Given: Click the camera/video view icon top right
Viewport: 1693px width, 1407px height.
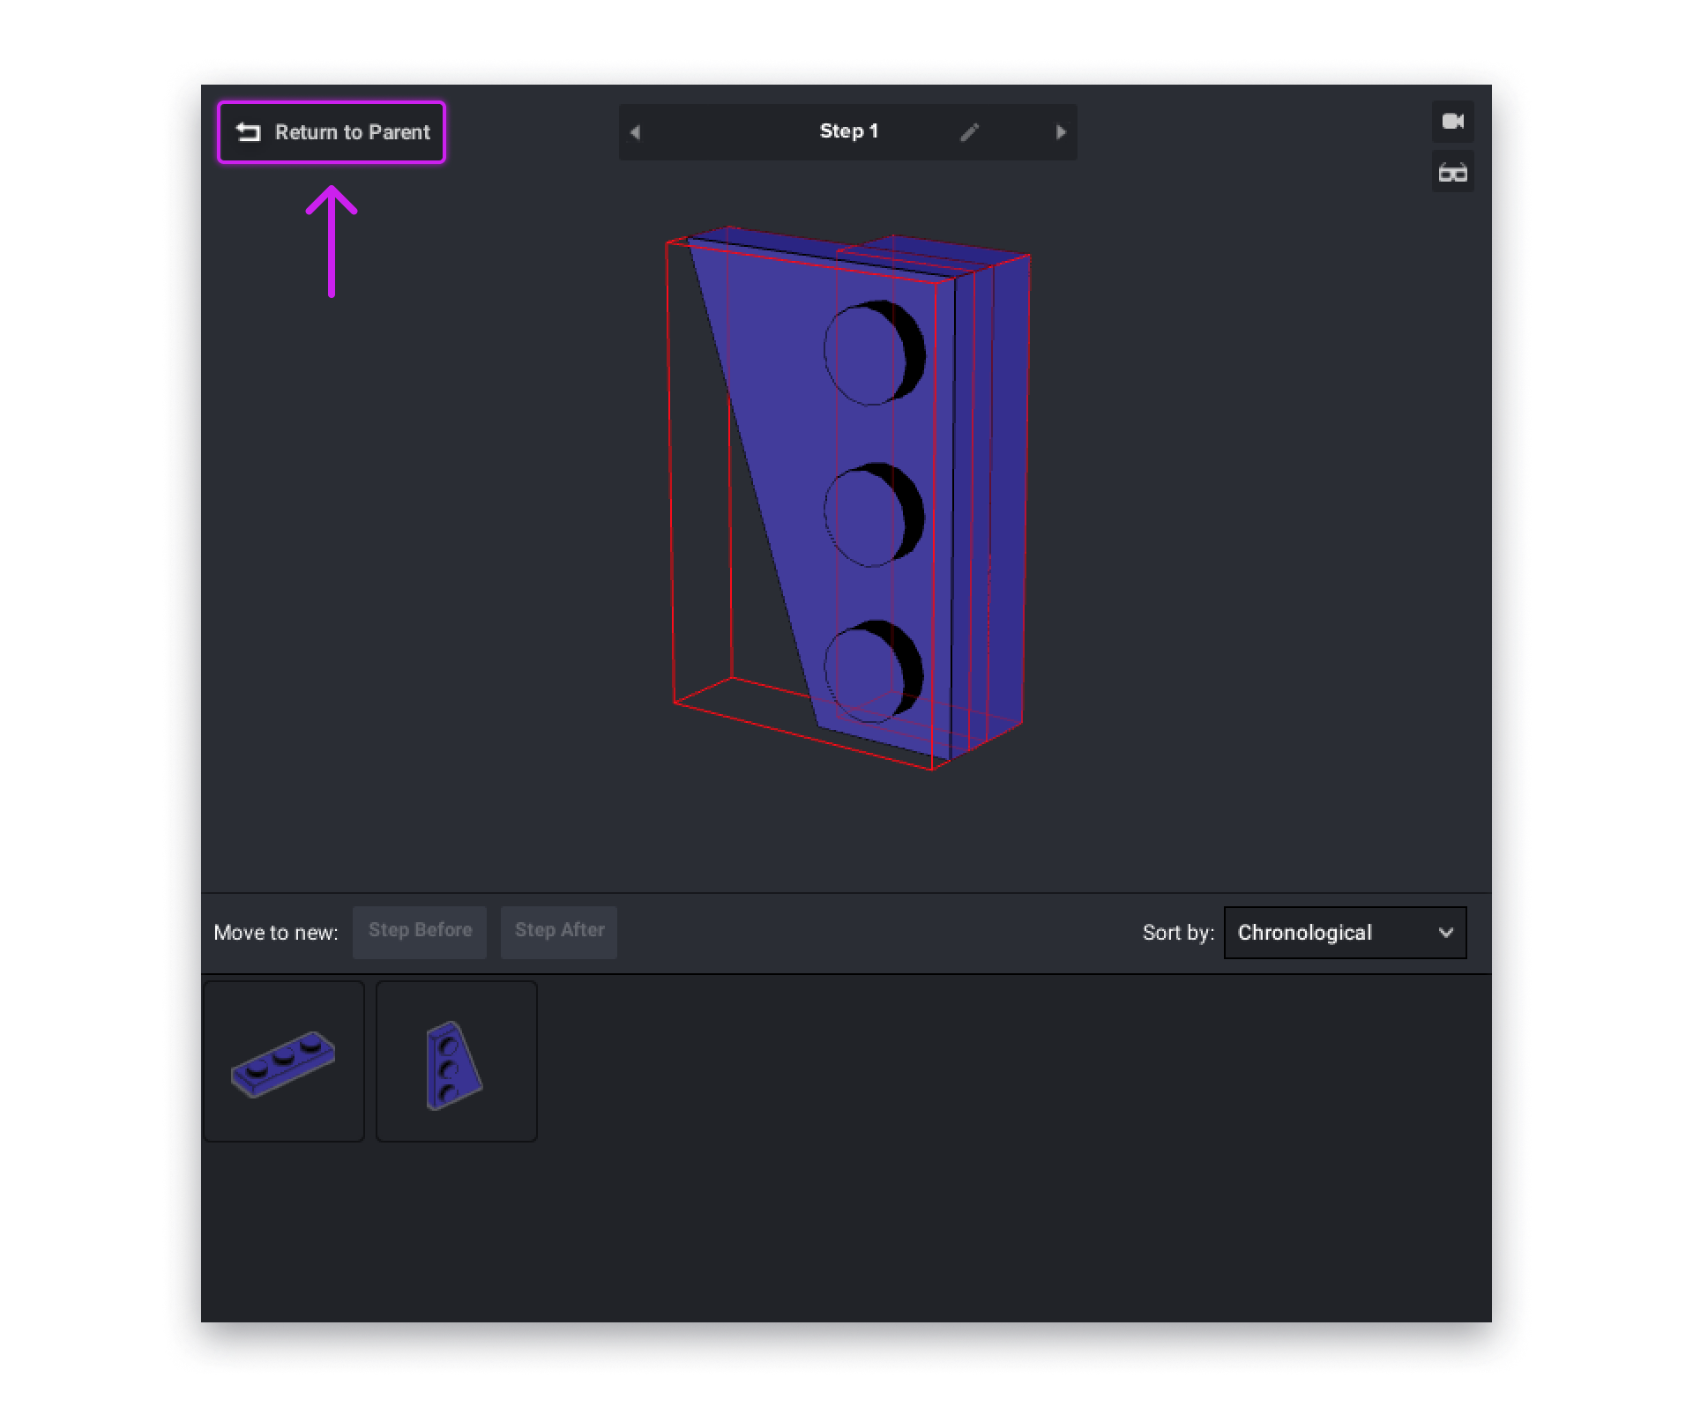Looking at the screenshot, I should [1452, 122].
